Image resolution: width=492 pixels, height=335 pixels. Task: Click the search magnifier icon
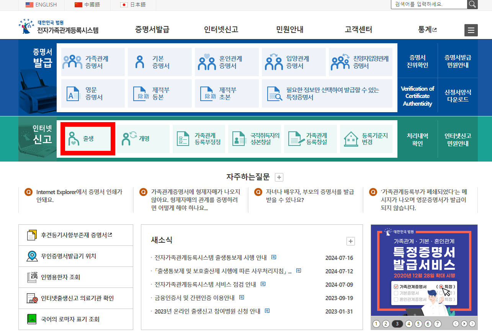pos(472,5)
